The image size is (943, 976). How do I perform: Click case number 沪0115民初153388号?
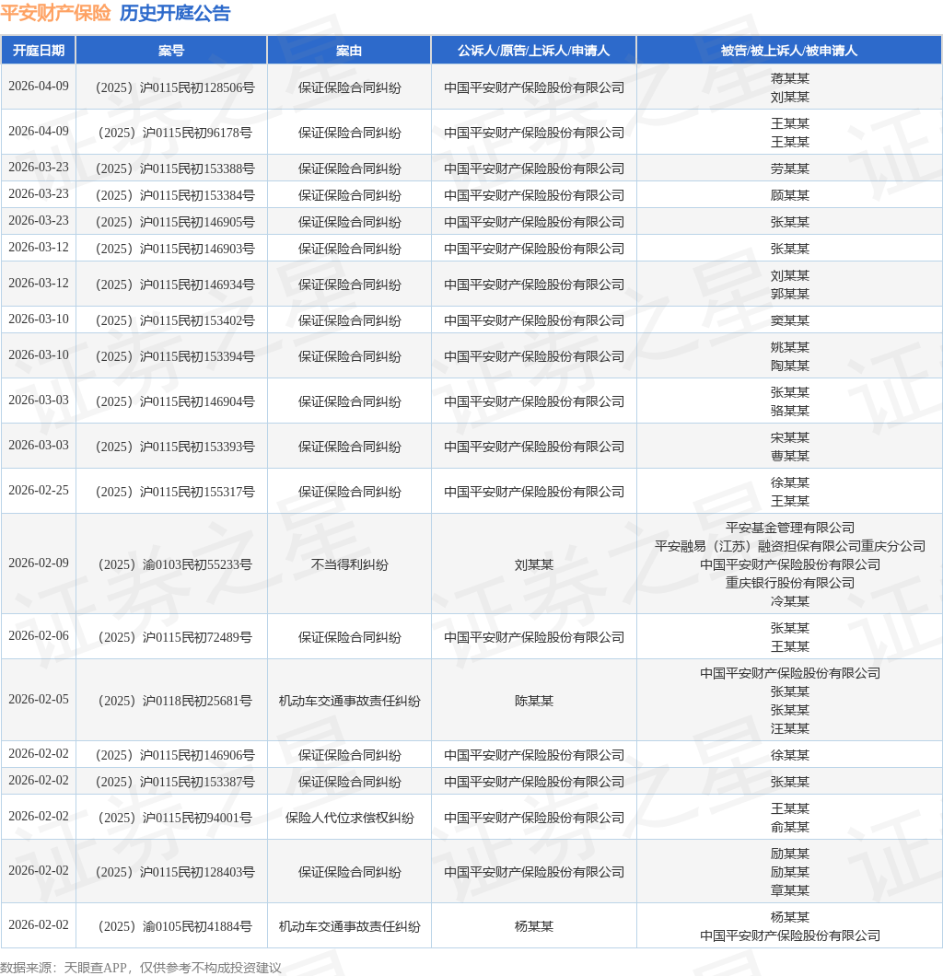[x=175, y=168]
